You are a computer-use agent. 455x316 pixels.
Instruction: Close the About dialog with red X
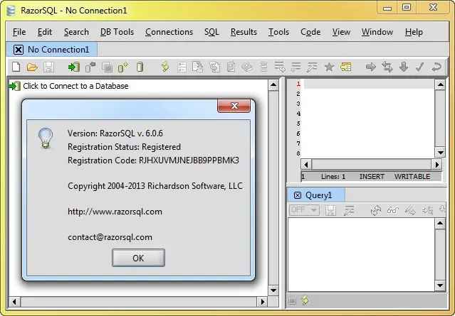[234, 106]
